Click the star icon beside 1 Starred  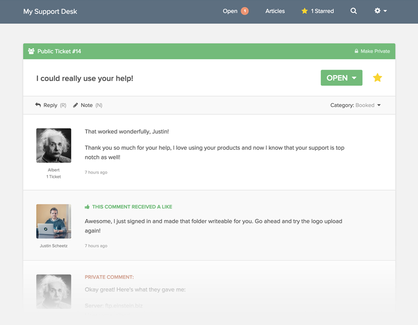tap(305, 11)
